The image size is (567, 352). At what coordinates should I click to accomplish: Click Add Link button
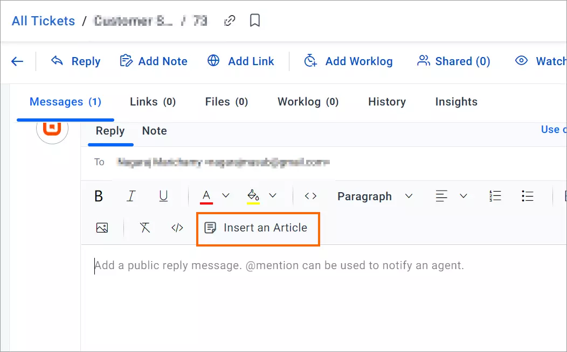[x=240, y=61]
